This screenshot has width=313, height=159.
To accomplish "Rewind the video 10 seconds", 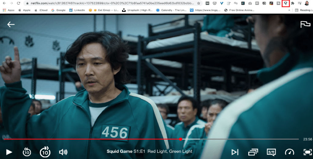I will point(27,152).
